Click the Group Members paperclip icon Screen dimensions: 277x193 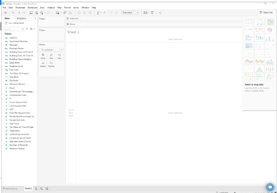105,13
